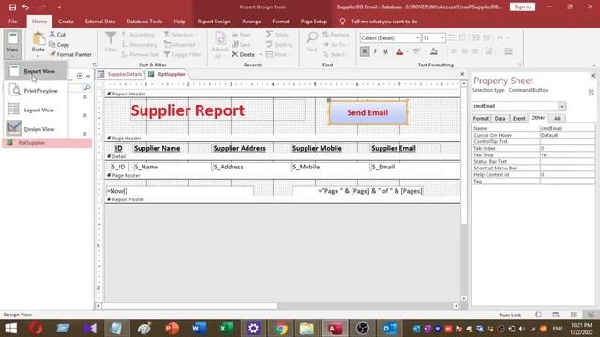Choose Print Preview in View dropdown
This screenshot has height=337, width=600.
point(36,91)
